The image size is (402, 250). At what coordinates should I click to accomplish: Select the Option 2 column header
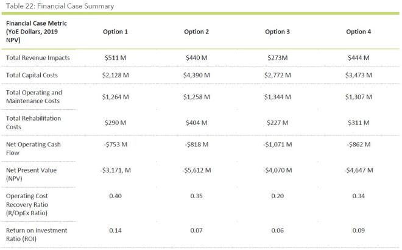(x=198, y=31)
